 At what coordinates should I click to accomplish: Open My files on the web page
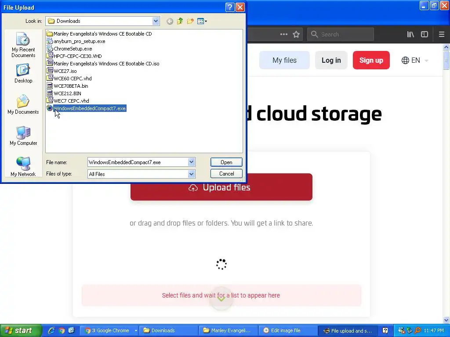[284, 60]
